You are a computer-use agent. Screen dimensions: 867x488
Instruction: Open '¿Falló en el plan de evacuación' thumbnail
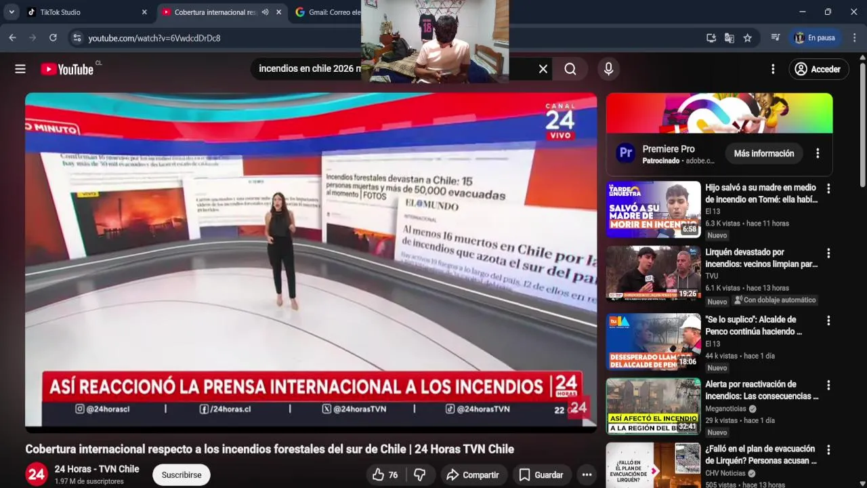[x=654, y=466]
